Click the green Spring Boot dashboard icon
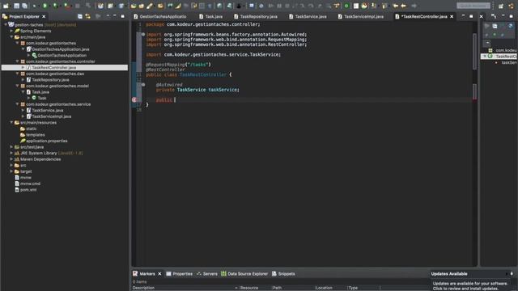 click(346, 6)
